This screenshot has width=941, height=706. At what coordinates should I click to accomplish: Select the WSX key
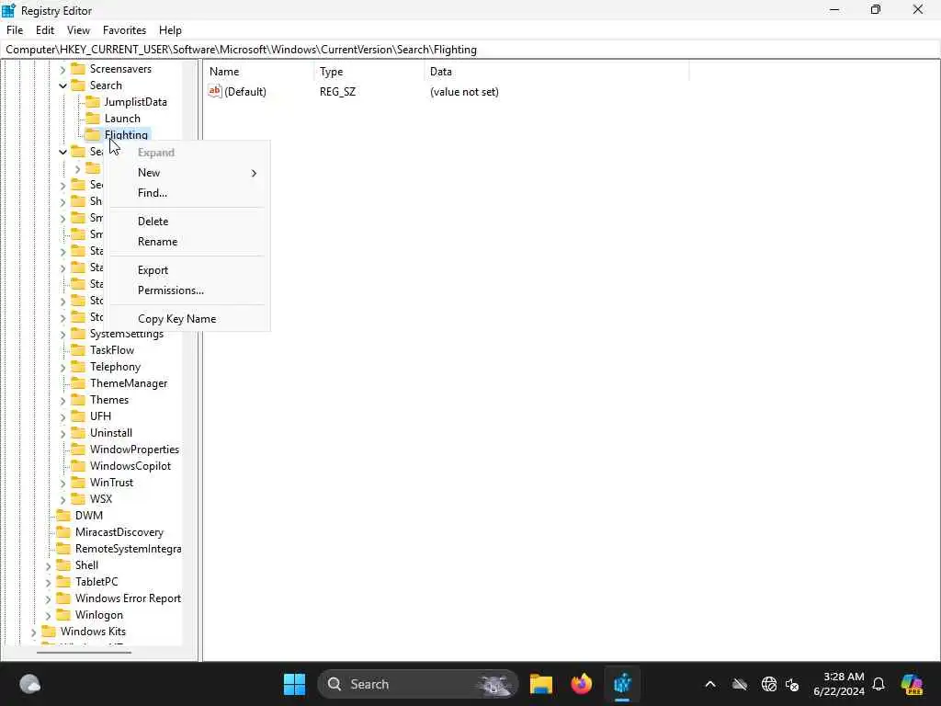101,499
